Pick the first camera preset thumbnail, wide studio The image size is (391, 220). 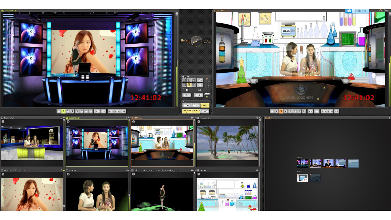[302, 163]
